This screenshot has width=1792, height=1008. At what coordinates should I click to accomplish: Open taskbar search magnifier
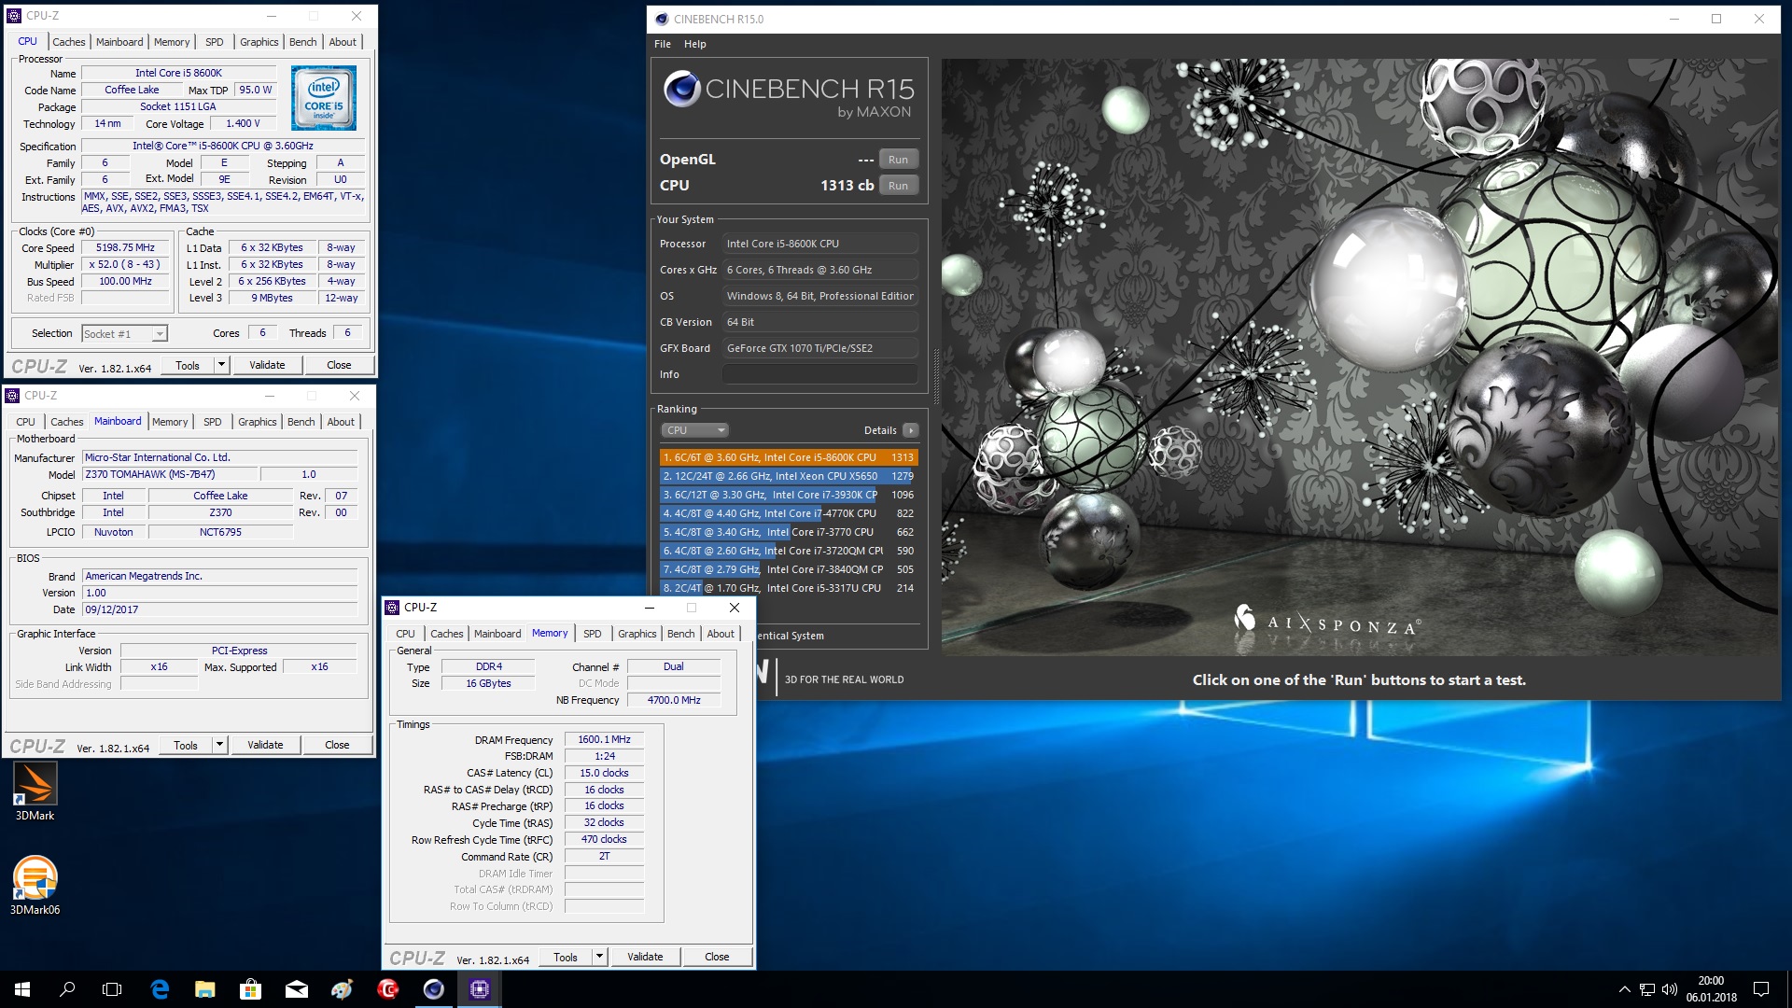pos(67,989)
